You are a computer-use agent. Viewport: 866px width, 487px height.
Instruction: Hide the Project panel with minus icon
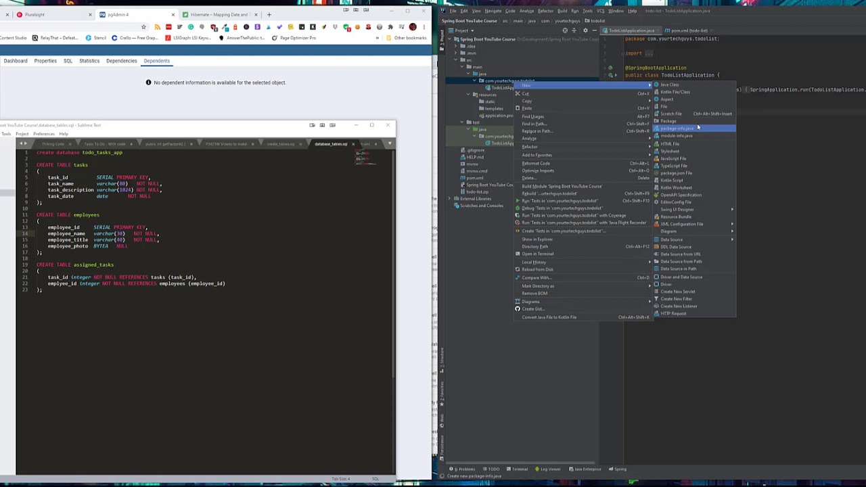pyautogui.click(x=595, y=30)
